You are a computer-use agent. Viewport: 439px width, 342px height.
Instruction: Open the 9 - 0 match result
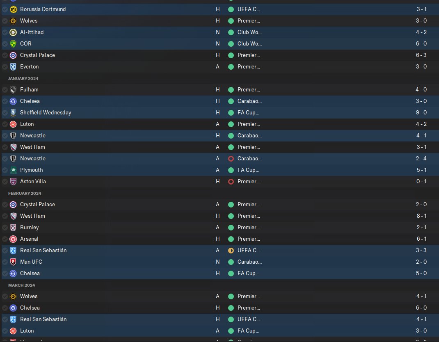pyautogui.click(x=421, y=112)
